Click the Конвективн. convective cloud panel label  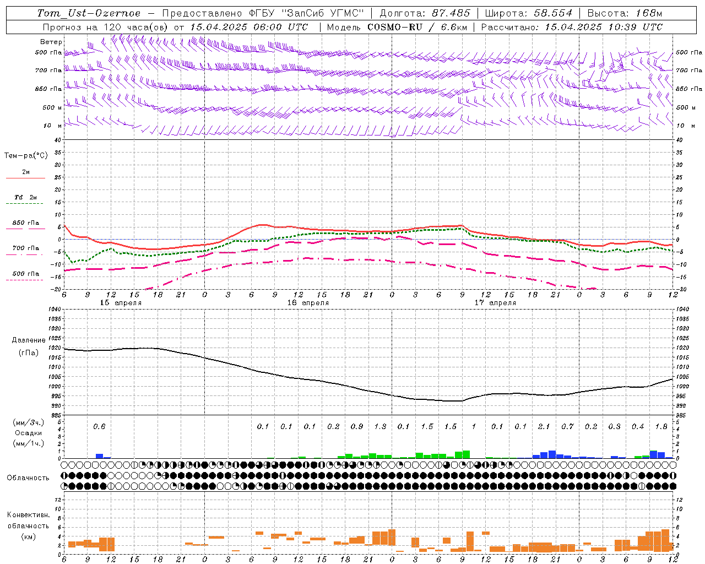point(28,515)
